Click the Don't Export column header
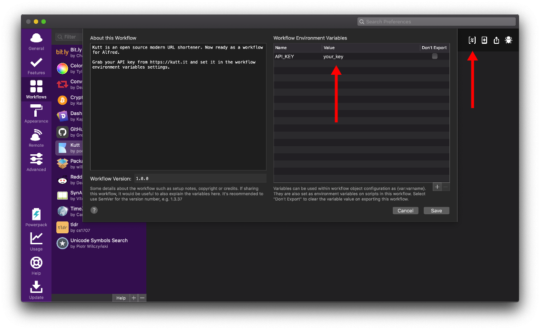Viewport: 540px width, 330px height. click(434, 48)
